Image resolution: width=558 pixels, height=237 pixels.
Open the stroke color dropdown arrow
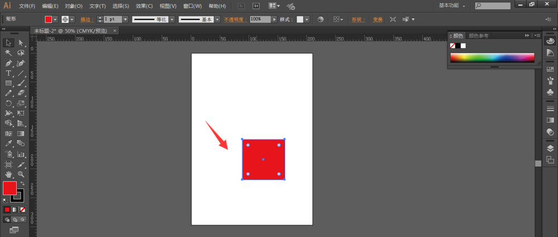[73, 20]
